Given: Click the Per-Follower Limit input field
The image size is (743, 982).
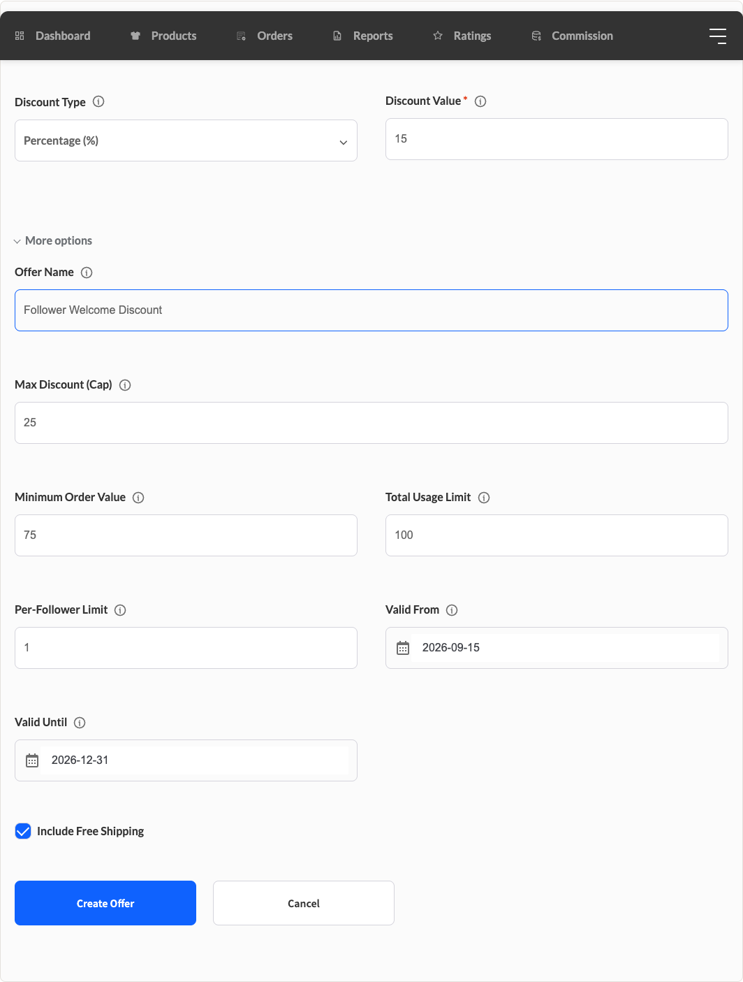Looking at the screenshot, I should [186, 648].
